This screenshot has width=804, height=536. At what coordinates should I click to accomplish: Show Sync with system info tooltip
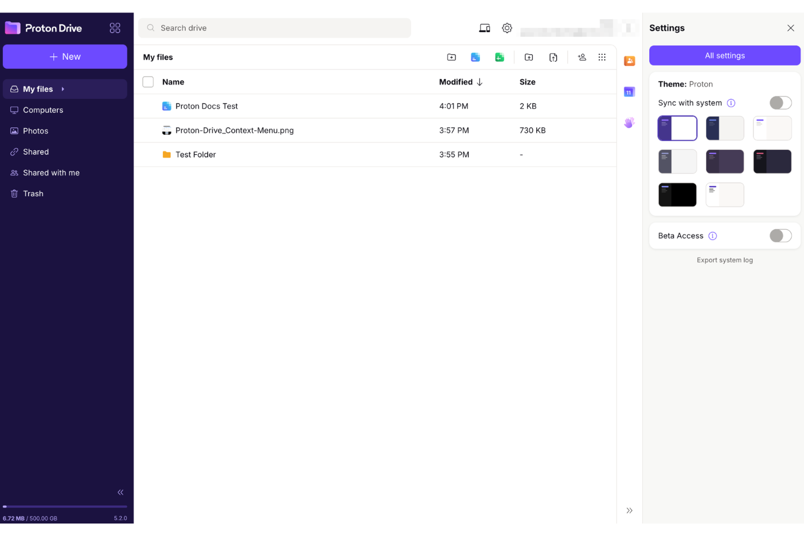click(731, 103)
